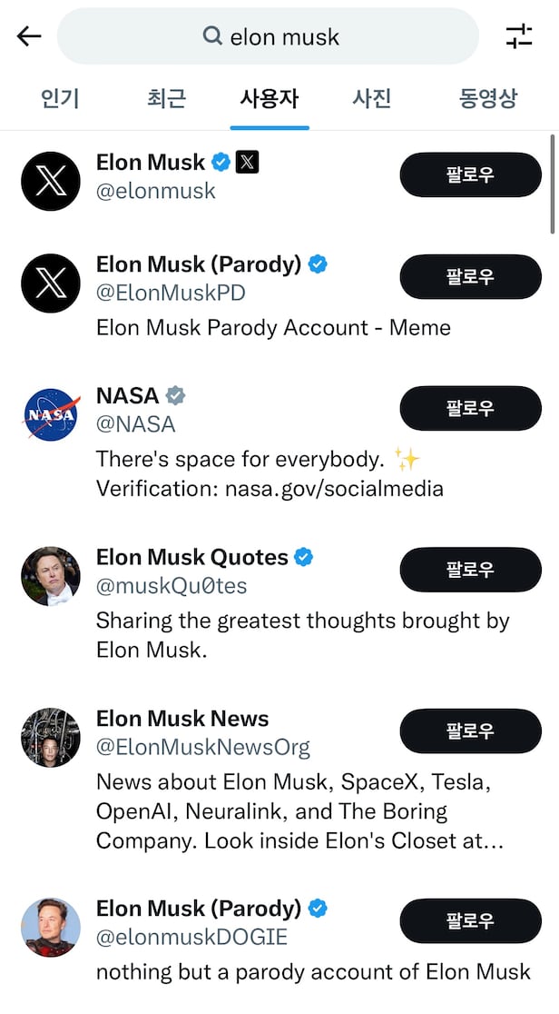This screenshot has height=1014, width=559.
Task: Open NASA logo profile picture
Action: [x=51, y=415]
